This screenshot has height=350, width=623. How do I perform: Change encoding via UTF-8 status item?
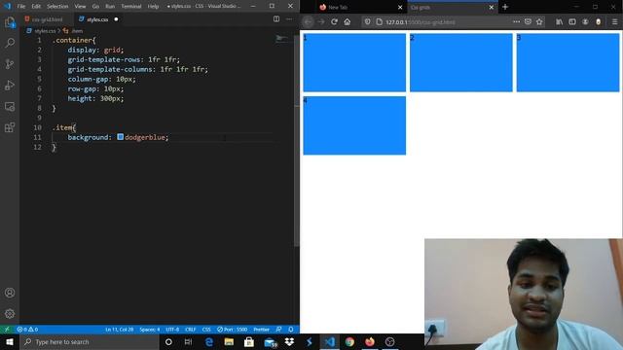coord(172,330)
